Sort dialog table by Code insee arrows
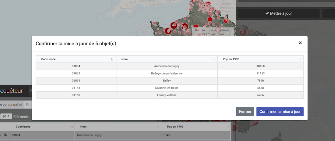The width and height of the screenshot is (335, 141). [x=112, y=59]
